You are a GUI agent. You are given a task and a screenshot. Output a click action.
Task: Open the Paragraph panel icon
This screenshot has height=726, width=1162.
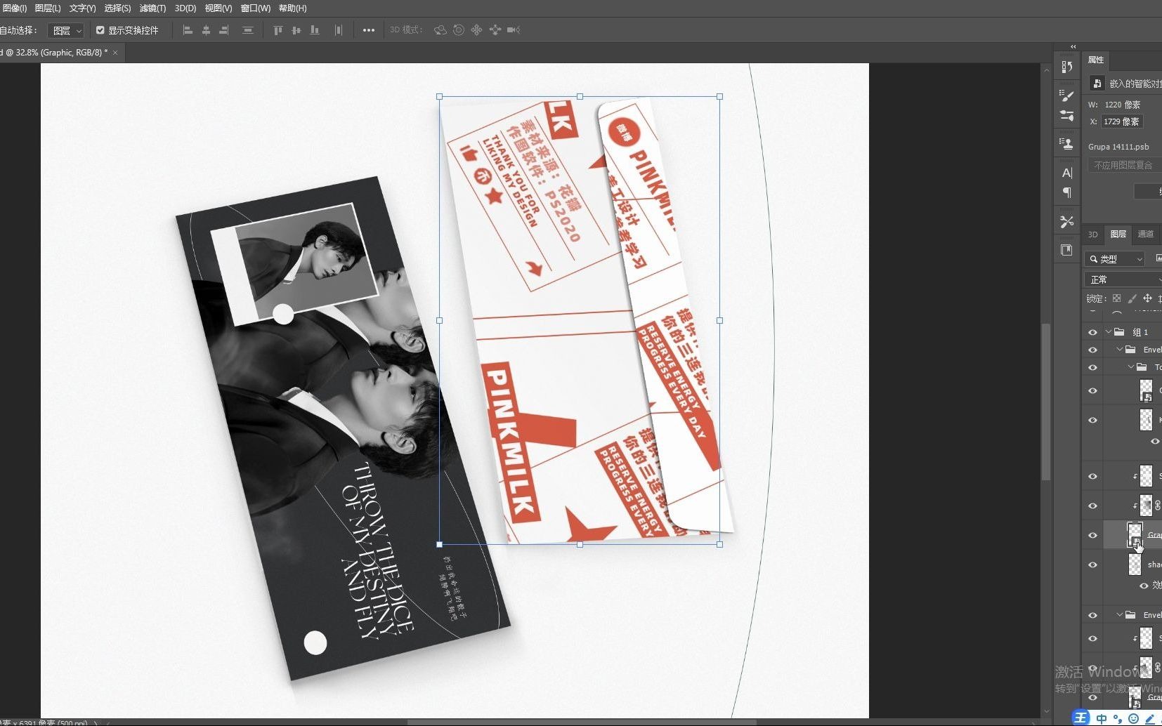1066,192
